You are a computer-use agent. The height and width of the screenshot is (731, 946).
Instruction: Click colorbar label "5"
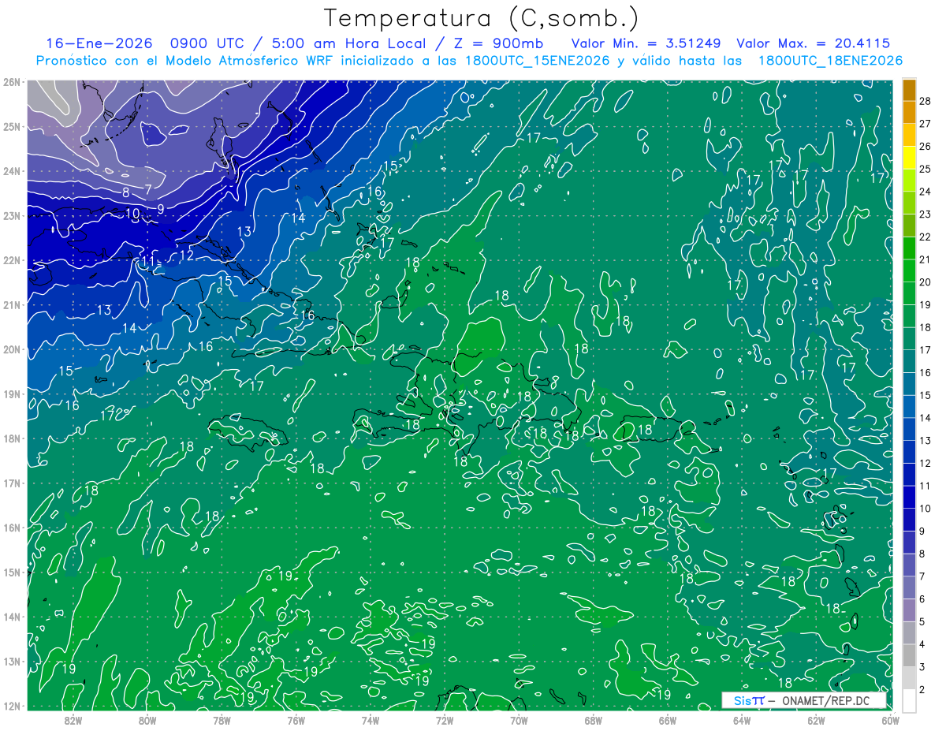[x=922, y=622]
